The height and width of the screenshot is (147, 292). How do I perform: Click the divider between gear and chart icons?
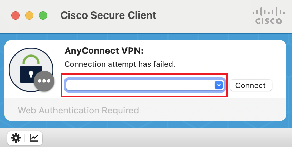pyautogui.click(x=25, y=138)
